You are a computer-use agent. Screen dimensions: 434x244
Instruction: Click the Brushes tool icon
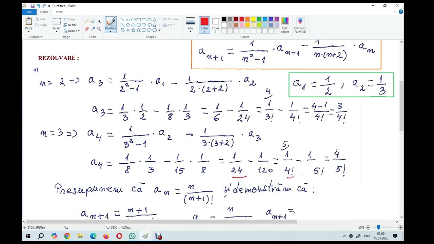point(111,22)
